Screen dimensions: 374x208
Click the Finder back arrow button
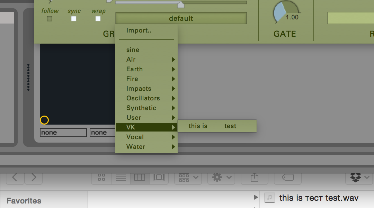point(15,178)
